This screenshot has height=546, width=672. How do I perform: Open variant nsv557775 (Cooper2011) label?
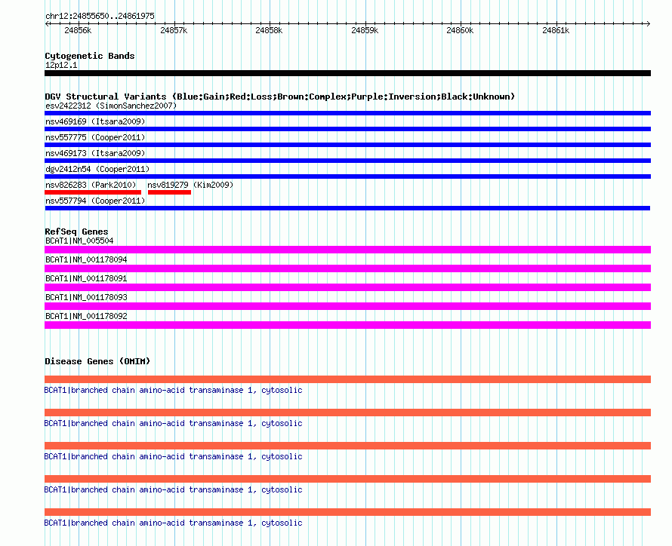click(x=95, y=137)
